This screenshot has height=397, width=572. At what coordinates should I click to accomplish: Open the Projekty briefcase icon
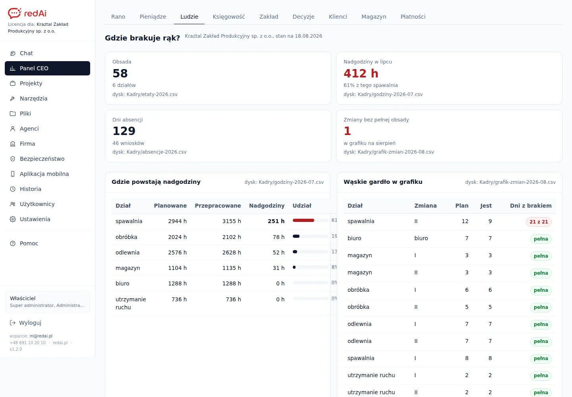(x=13, y=83)
